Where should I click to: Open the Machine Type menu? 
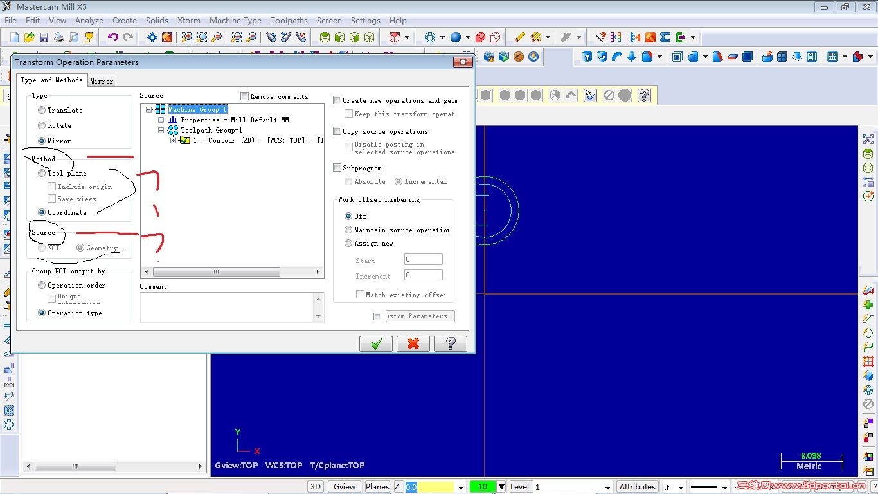coord(235,21)
